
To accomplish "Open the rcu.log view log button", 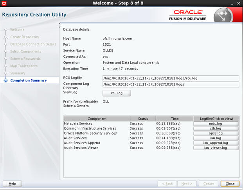I will click(117, 93).
